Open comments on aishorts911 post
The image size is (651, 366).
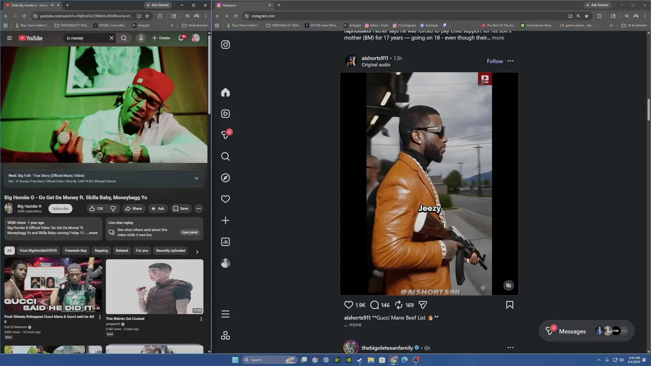[x=374, y=305]
